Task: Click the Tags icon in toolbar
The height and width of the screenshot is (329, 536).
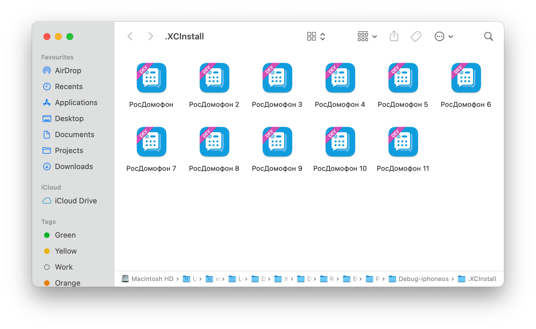Action: 416,37
